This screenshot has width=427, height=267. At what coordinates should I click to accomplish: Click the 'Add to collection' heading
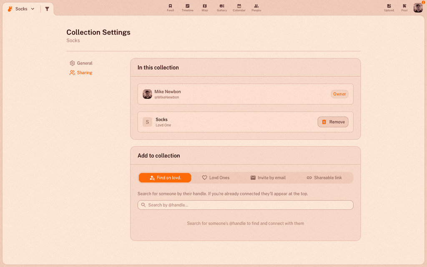point(159,156)
